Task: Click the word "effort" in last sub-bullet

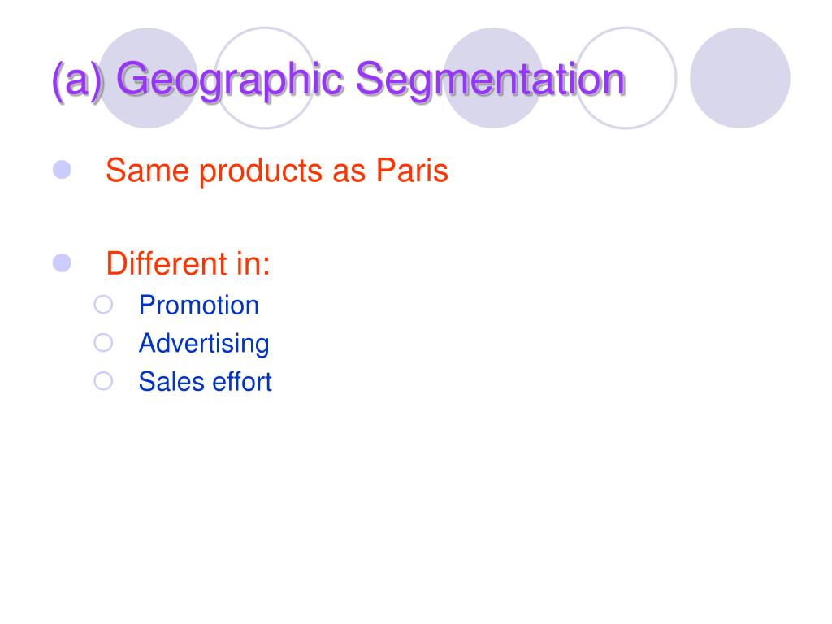Action: [x=242, y=382]
